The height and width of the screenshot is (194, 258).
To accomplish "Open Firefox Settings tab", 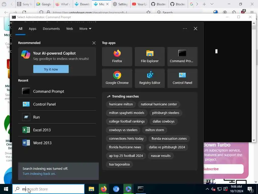I will point(120,4).
